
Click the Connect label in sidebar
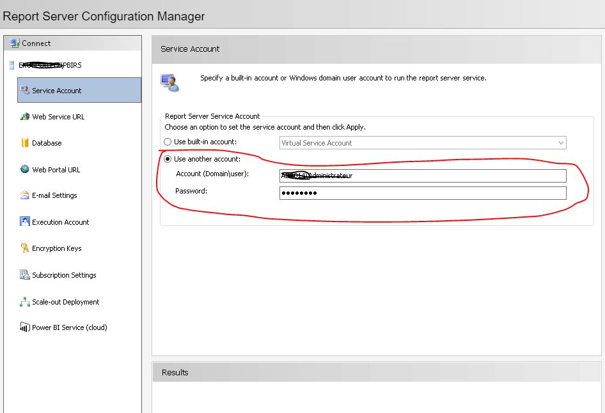(x=36, y=43)
